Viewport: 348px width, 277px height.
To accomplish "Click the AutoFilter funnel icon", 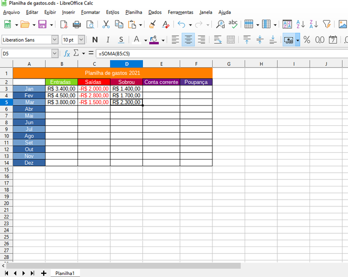I will coord(327,24).
